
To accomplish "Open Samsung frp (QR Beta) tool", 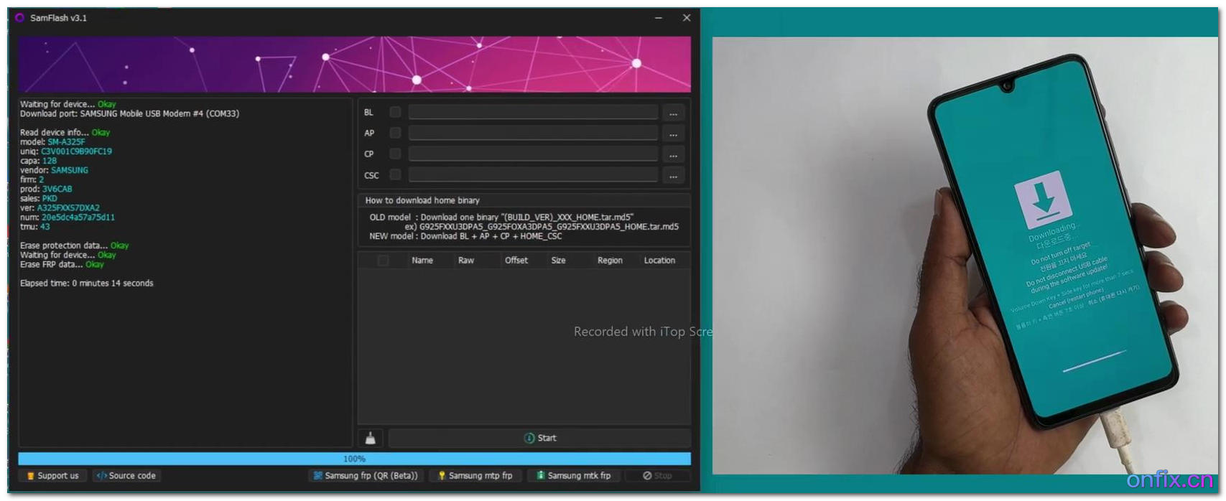I will coord(366,476).
